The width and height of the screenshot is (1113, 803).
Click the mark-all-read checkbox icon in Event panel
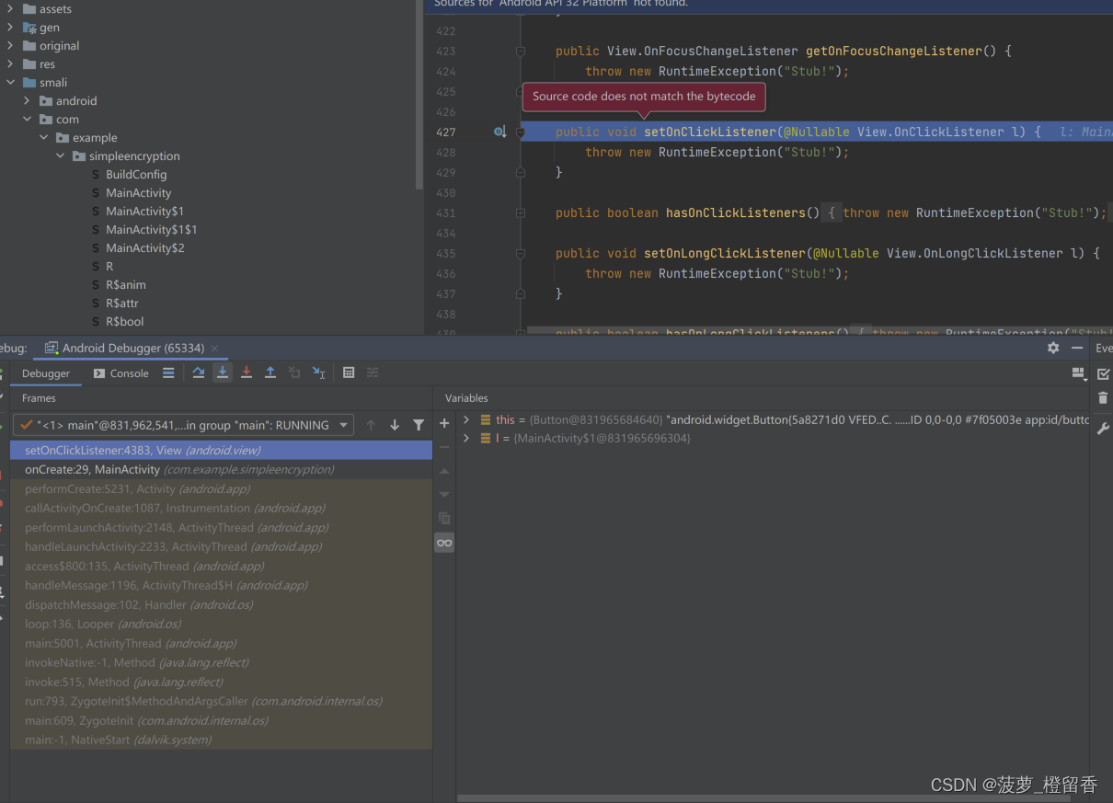(x=1104, y=374)
